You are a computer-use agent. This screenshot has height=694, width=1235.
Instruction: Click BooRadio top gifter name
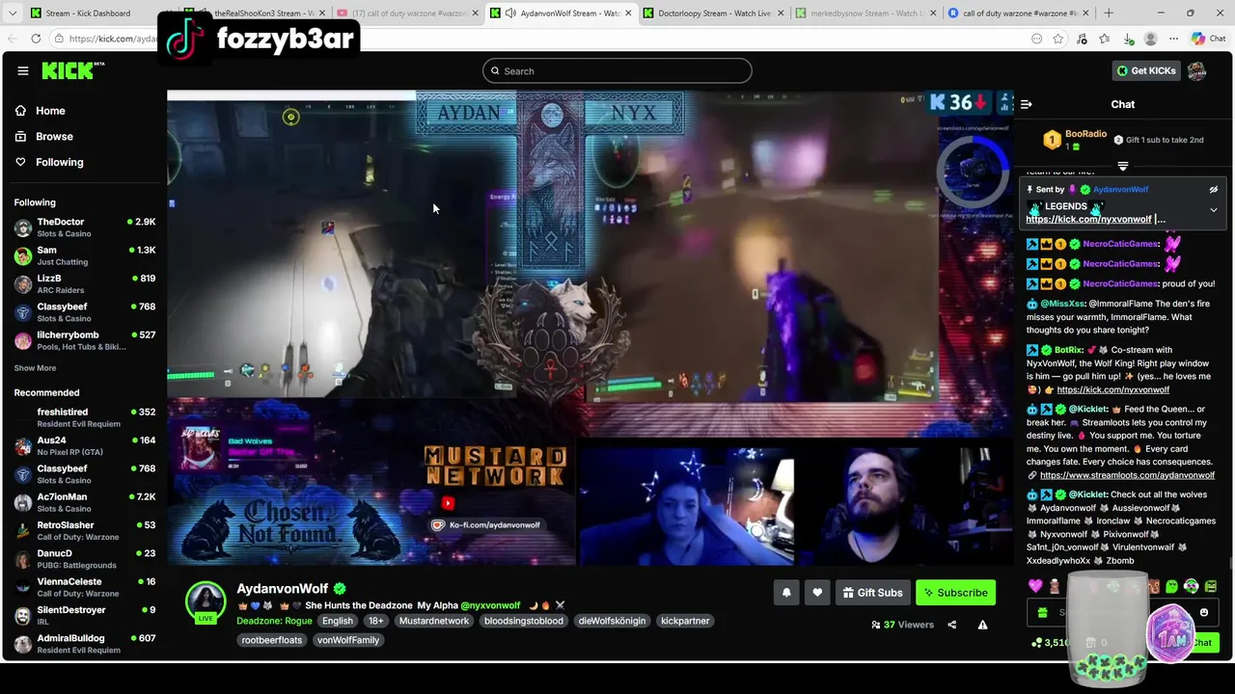(1085, 134)
